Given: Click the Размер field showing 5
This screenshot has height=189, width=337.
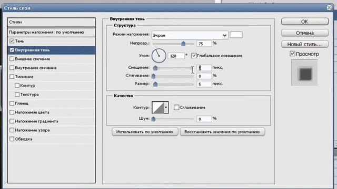Looking at the screenshot, I should (204, 84).
